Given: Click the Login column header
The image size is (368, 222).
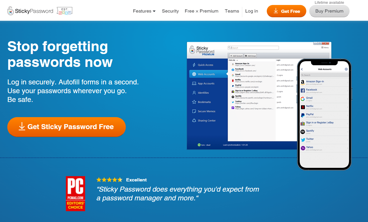Looking at the screenshot, I should point(278,60).
